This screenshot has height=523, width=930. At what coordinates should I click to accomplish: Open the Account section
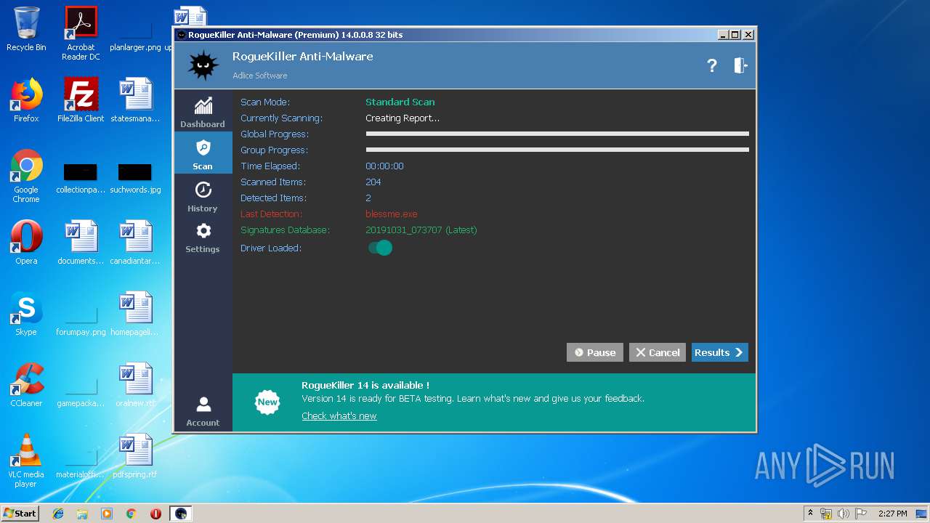pyautogui.click(x=203, y=411)
